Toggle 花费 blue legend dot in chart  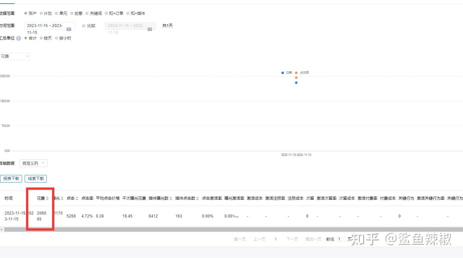283,72
